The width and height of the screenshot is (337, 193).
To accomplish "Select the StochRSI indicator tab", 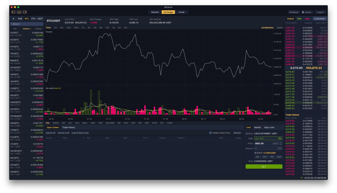I will (110, 123).
